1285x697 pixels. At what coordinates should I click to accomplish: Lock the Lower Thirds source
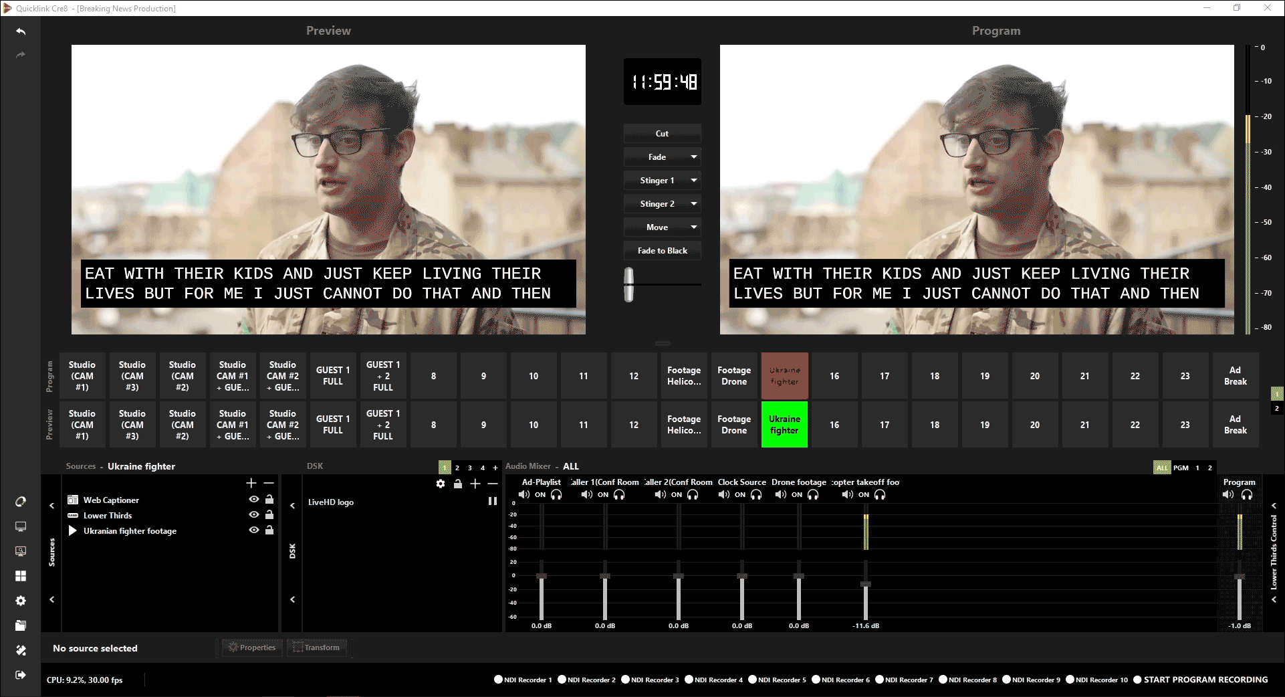[x=269, y=515]
